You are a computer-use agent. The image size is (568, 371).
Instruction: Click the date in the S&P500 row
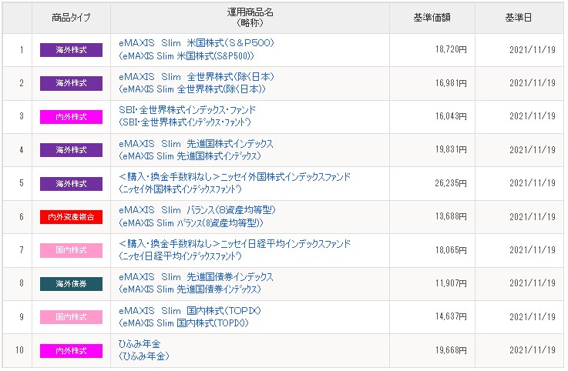coord(533,50)
